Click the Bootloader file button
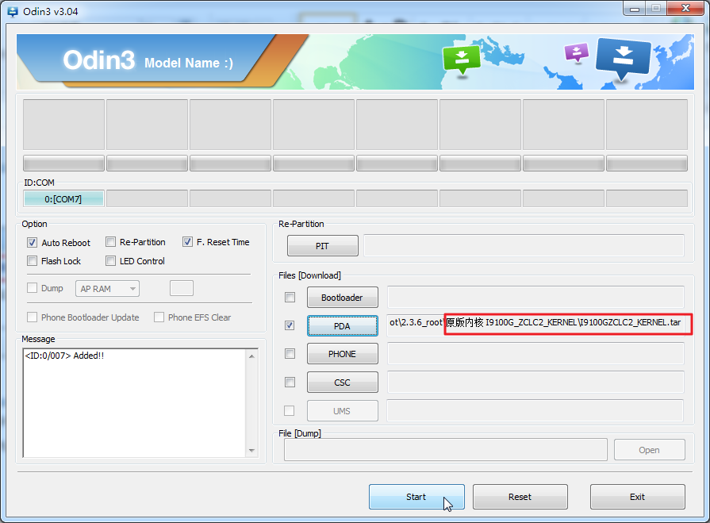This screenshot has height=523, width=710. coord(343,298)
